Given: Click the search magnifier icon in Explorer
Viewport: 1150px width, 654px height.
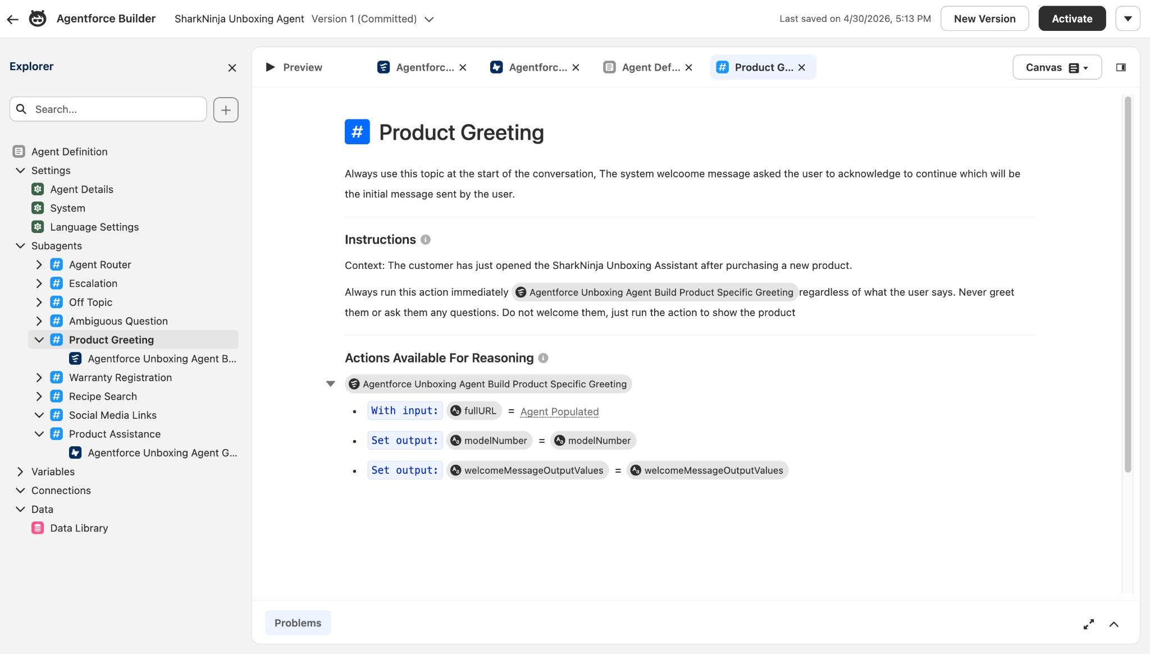Looking at the screenshot, I should pos(21,109).
